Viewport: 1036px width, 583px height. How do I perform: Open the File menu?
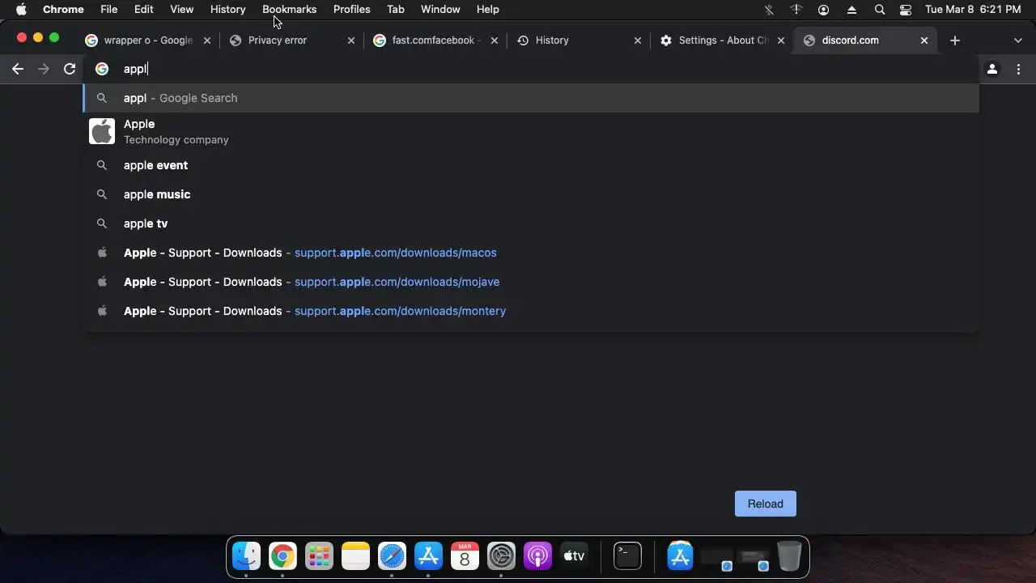(108, 10)
